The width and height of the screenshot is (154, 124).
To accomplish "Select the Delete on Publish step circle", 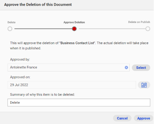I will 148,29.
